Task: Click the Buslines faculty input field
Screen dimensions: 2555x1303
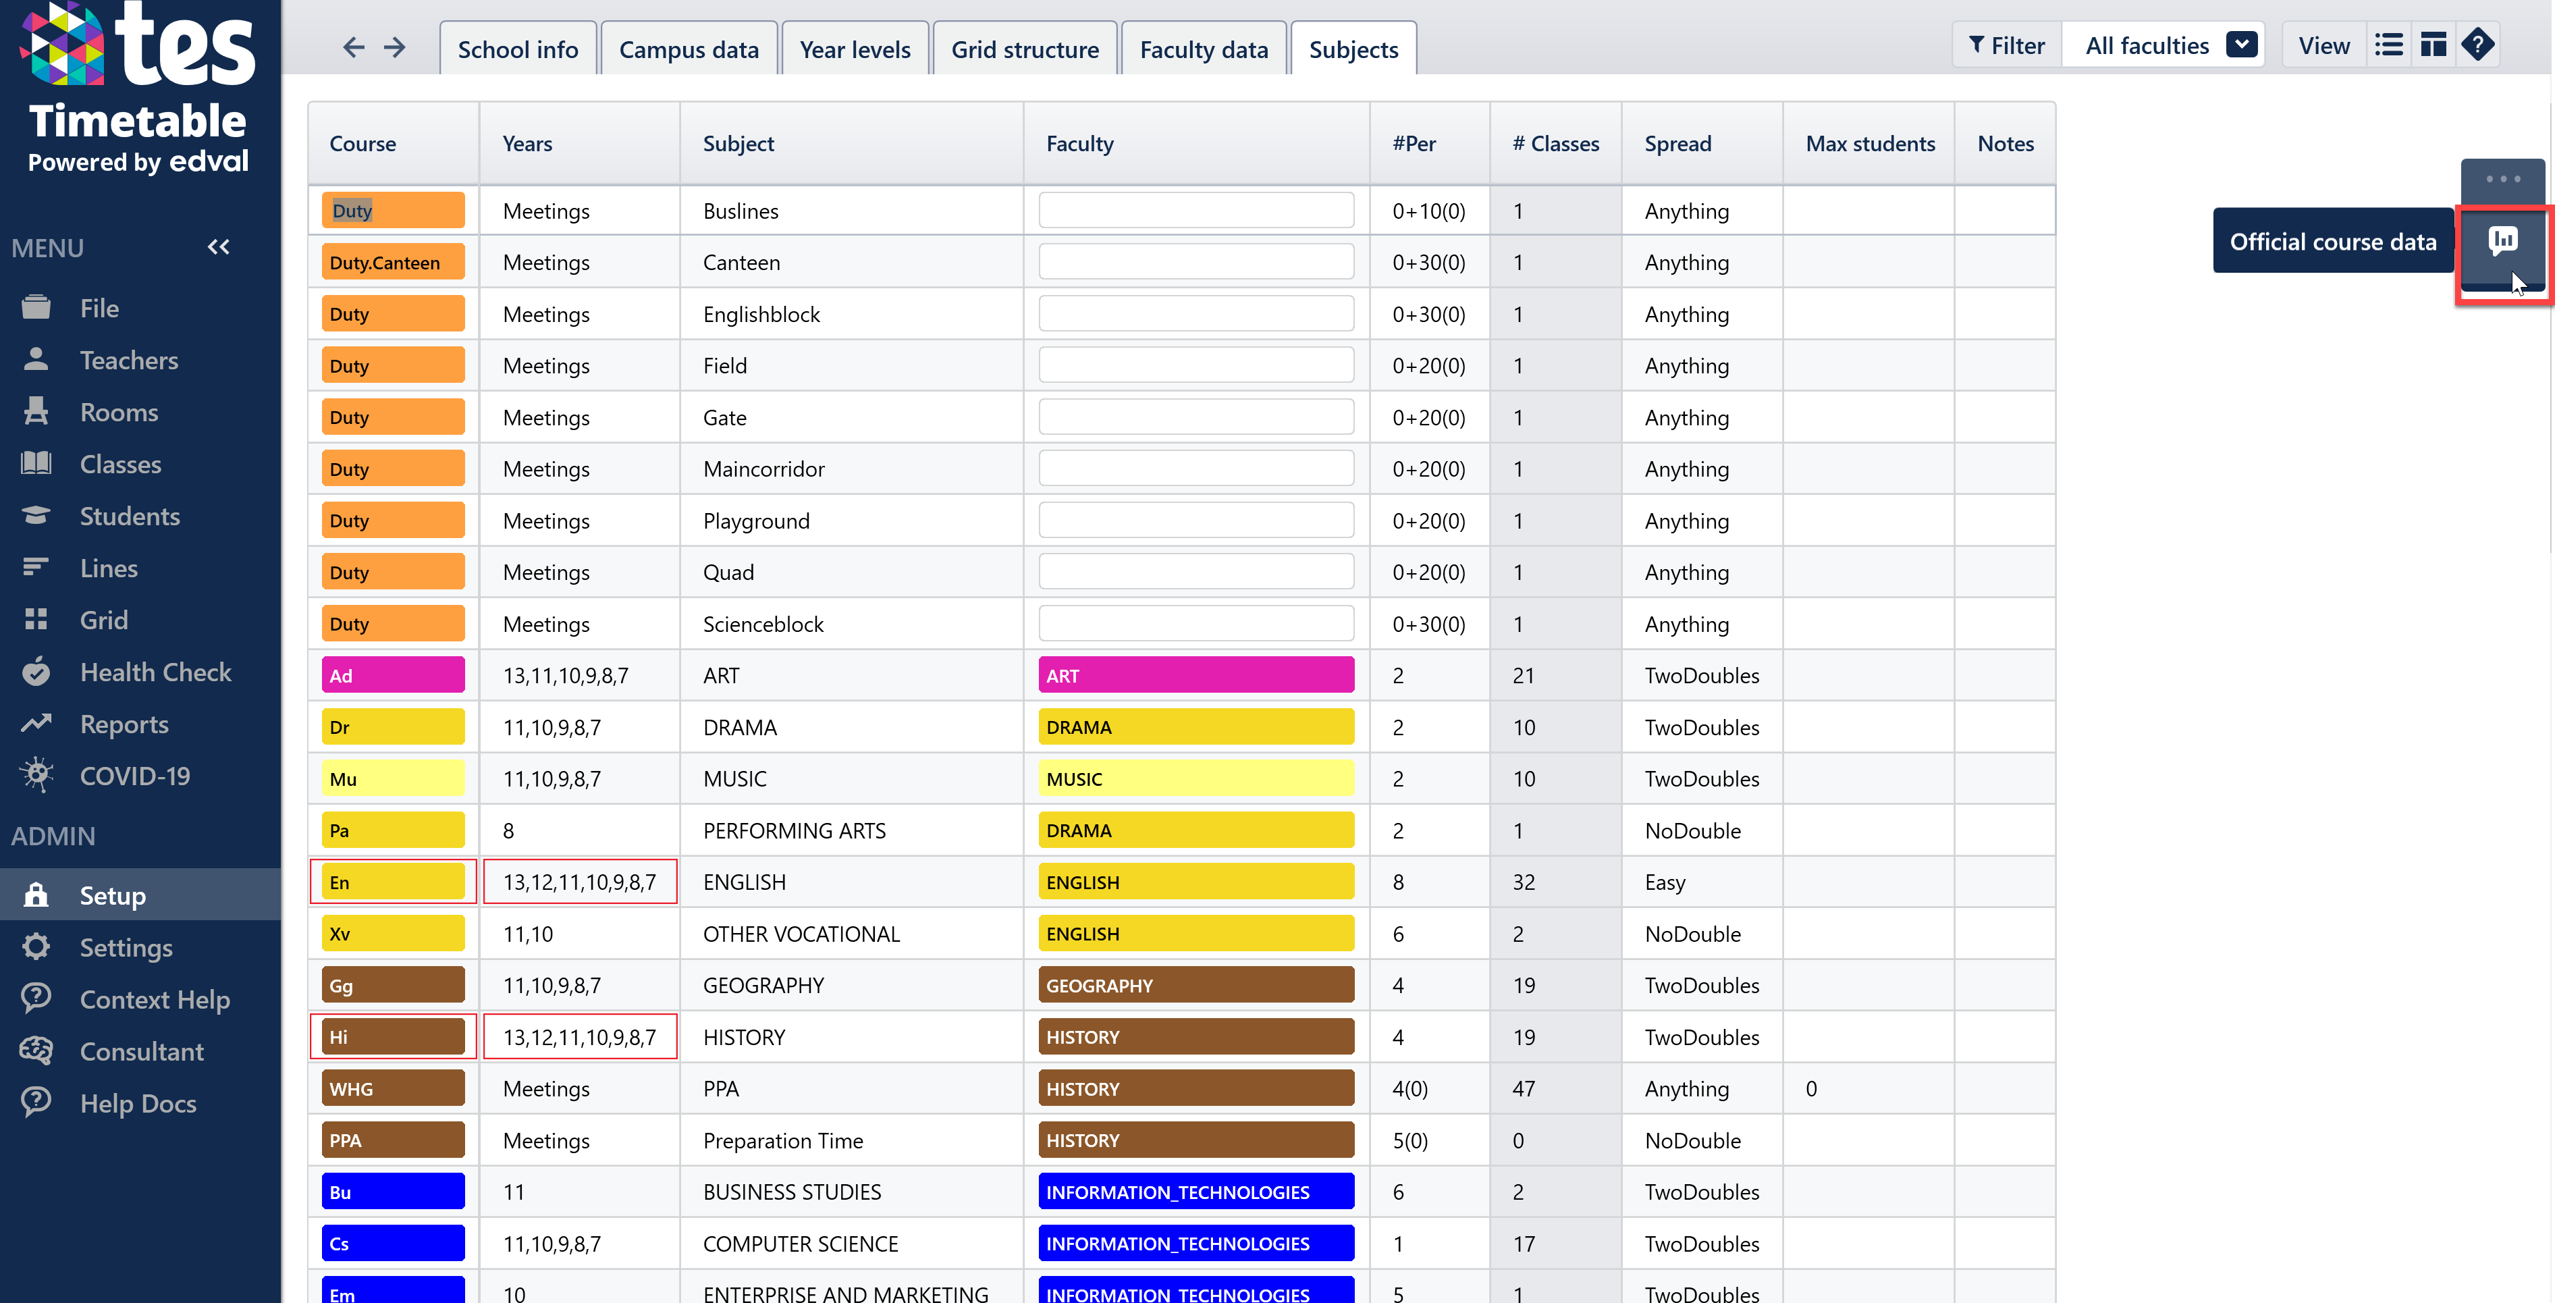Action: pyautogui.click(x=1196, y=210)
